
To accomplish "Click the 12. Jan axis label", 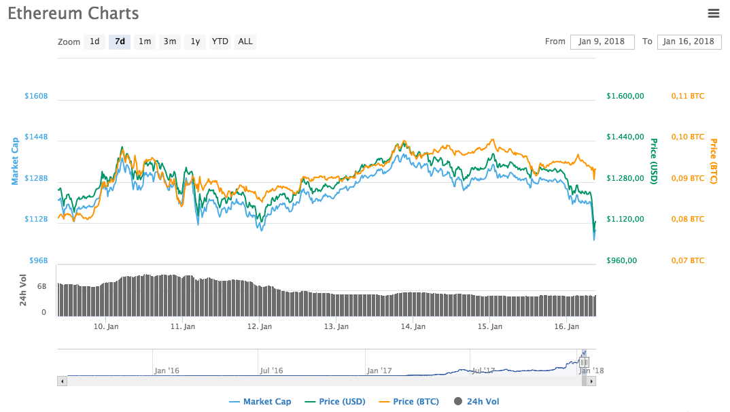I will [260, 326].
